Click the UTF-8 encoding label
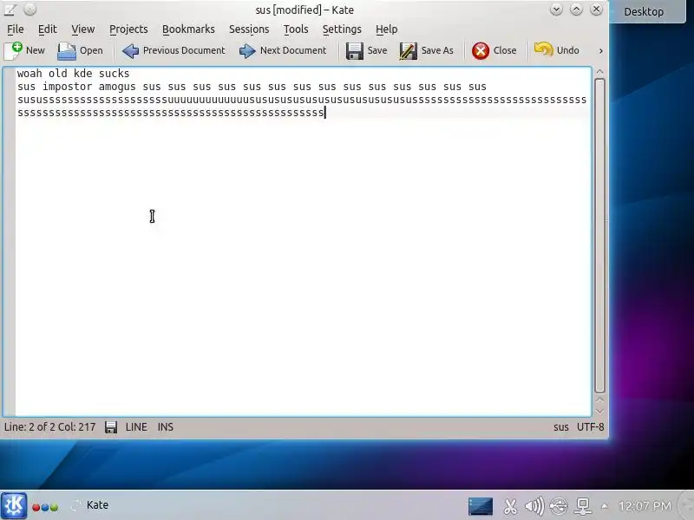The image size is (694, 520). [x=591, y=427]
